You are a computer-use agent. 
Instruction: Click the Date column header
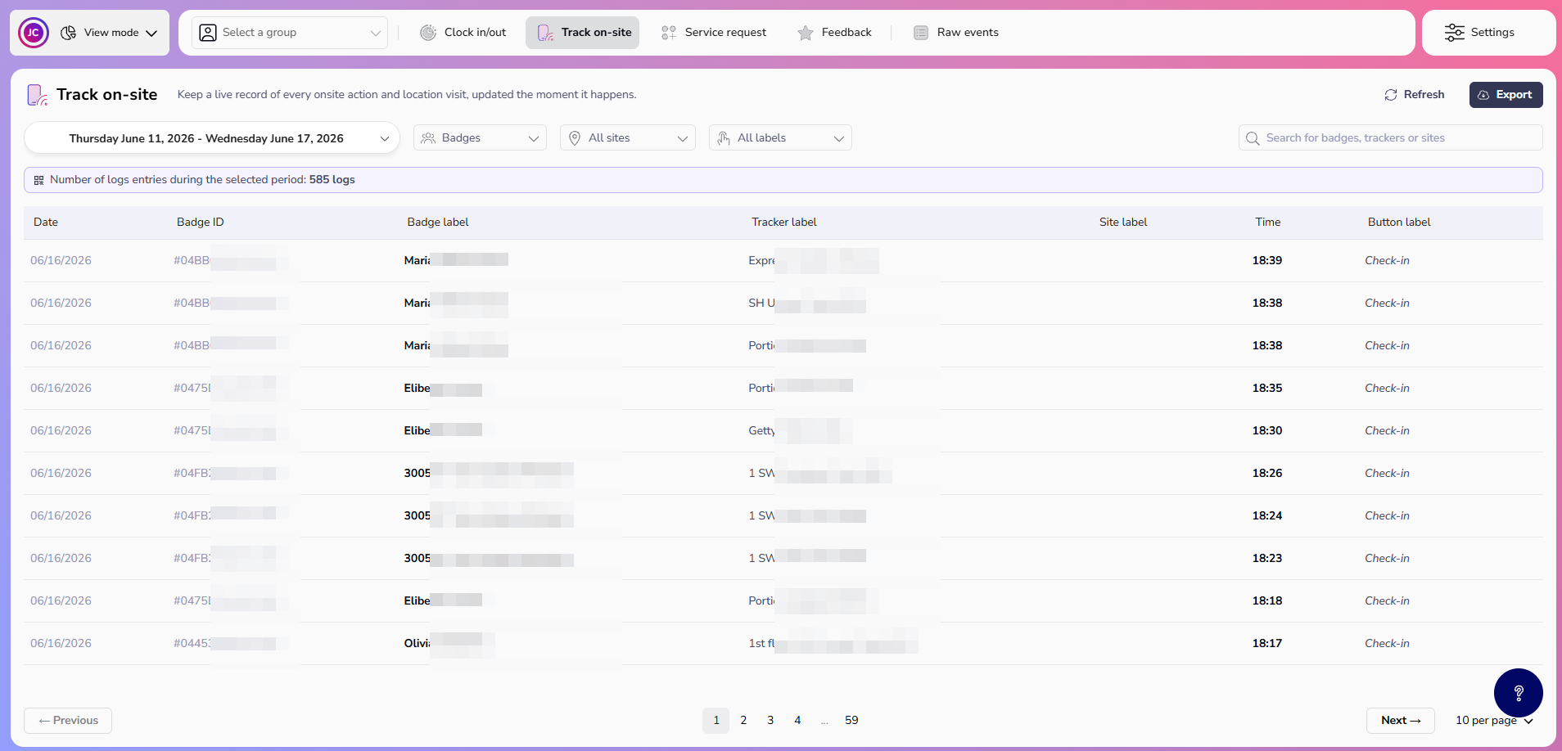click(46, 223)
